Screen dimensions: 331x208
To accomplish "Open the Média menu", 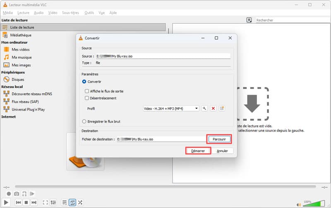I will click(8, 13).
